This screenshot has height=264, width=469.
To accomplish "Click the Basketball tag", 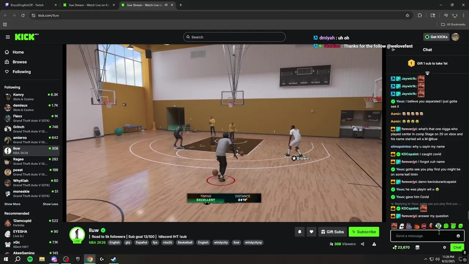I will tap(185, 242).
